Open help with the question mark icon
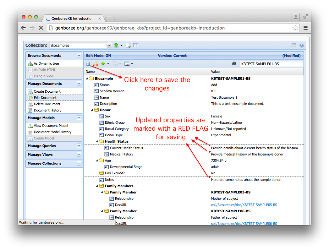 (x=302, y=45)
